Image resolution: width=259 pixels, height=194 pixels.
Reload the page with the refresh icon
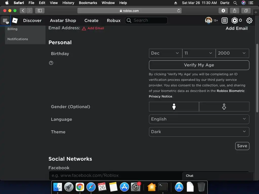point(179,11)
